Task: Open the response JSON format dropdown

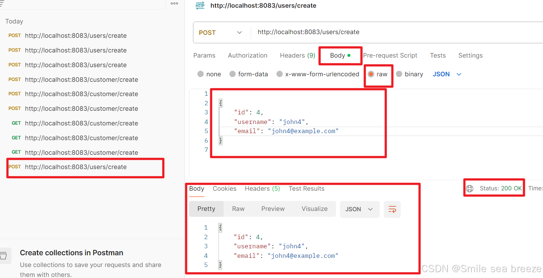Action: (x=359, y=209)
